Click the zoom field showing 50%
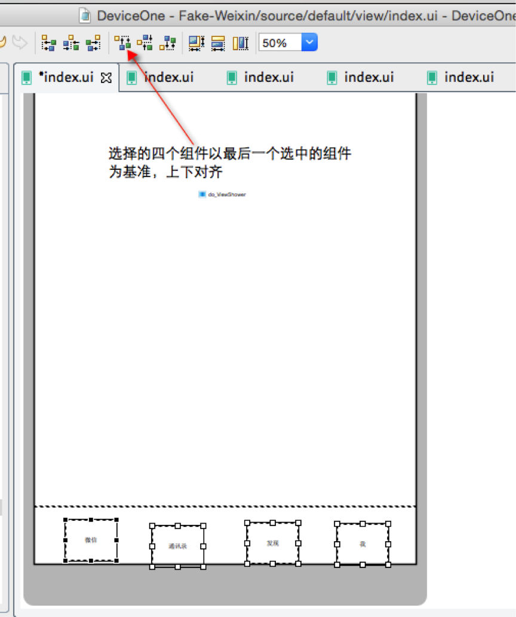 (x=280, y=42)
